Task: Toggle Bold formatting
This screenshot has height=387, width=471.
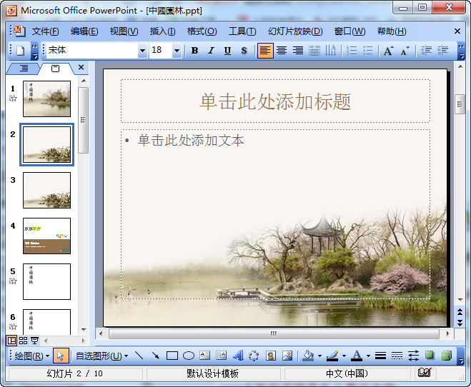Action: (x=194, y=51)
